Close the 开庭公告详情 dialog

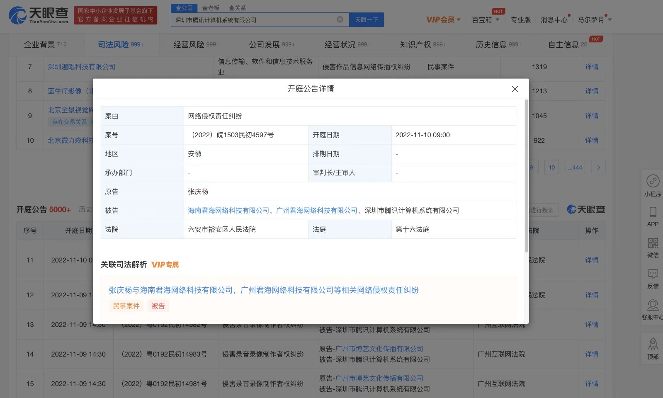coord(515,89)
